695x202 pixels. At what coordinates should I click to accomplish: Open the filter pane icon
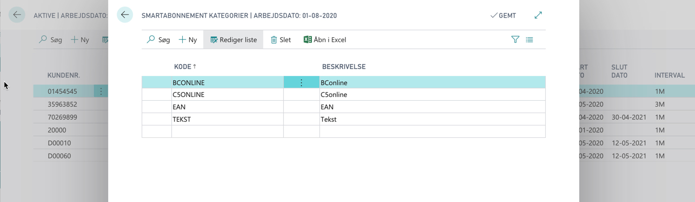coord(515,39)
